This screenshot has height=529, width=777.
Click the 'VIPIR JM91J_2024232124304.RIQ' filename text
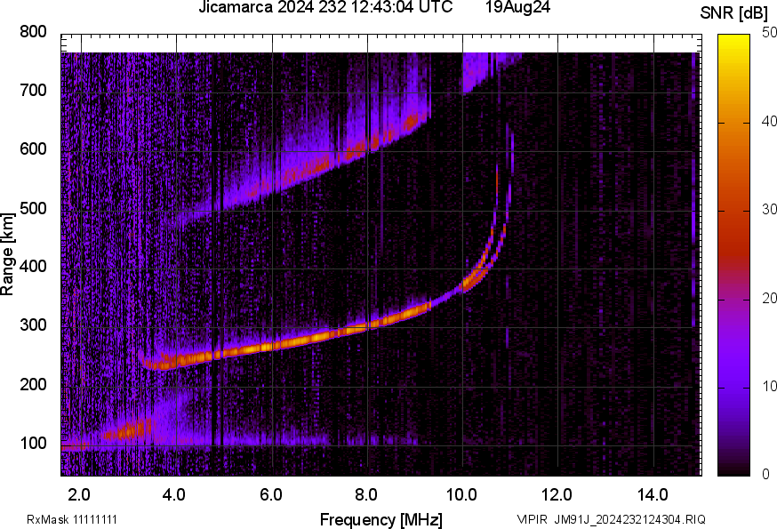tap(611, 519)
